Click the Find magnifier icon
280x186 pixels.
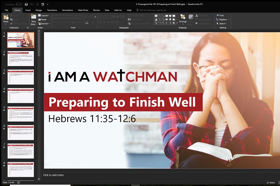point(217,15)
